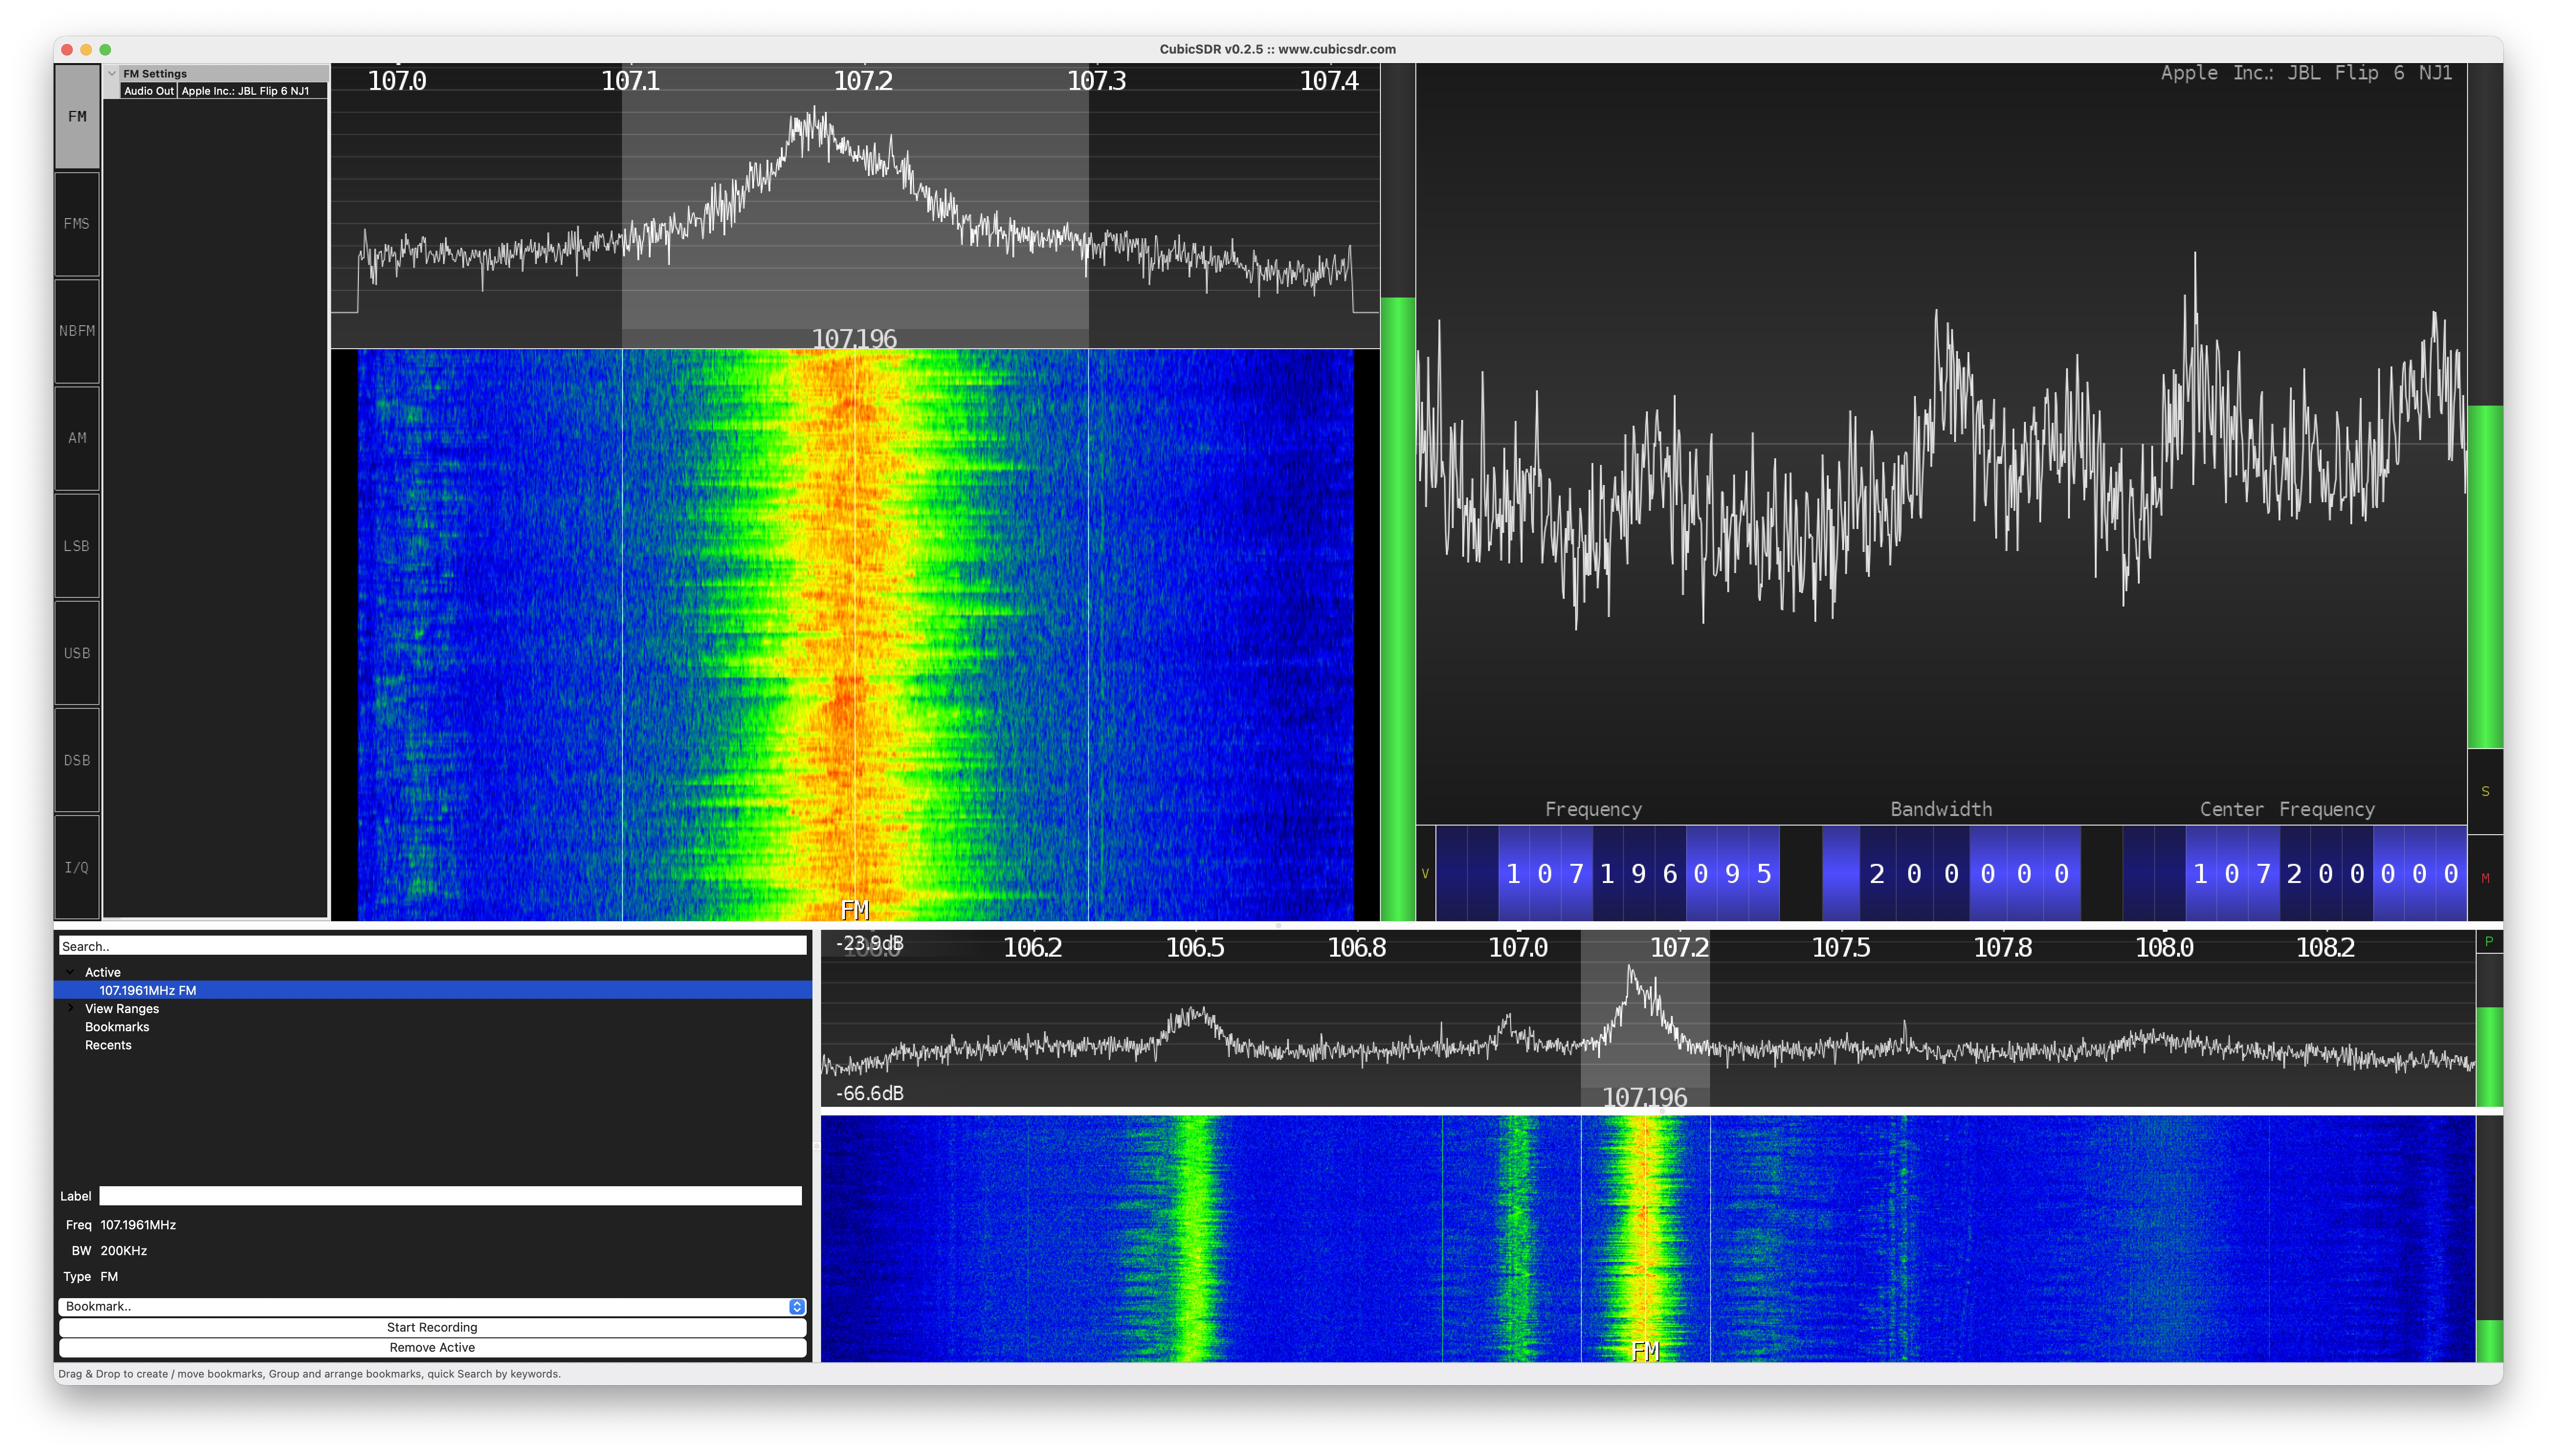
Task: Select the FM demodulator mode button
Action: (77, 116)
